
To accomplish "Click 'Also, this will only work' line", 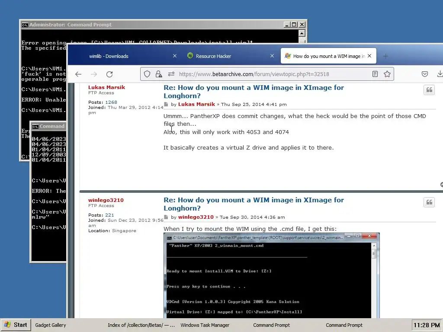I will pos(226,132).
